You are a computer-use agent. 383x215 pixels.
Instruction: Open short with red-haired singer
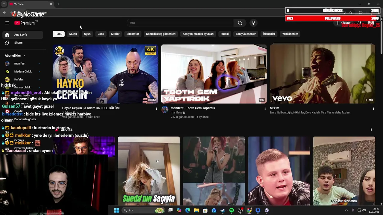click(214, 171)
